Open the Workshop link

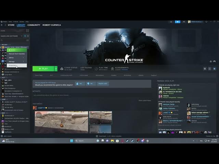[x=127, y=75]
